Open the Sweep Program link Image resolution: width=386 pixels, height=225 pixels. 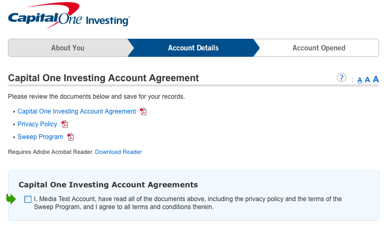coord(40,137)
